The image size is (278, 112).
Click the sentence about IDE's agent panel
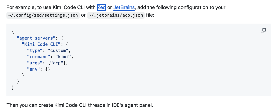[x=80, y=105]
